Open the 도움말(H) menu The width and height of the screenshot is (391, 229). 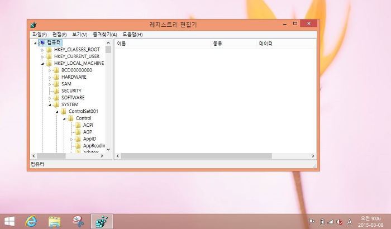[x=132, y=35]
